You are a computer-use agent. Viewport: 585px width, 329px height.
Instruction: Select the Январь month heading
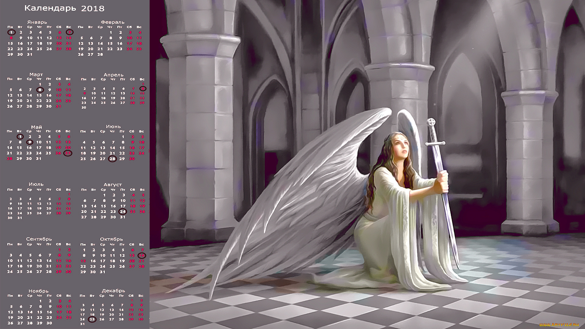click(x=37, y=22)
